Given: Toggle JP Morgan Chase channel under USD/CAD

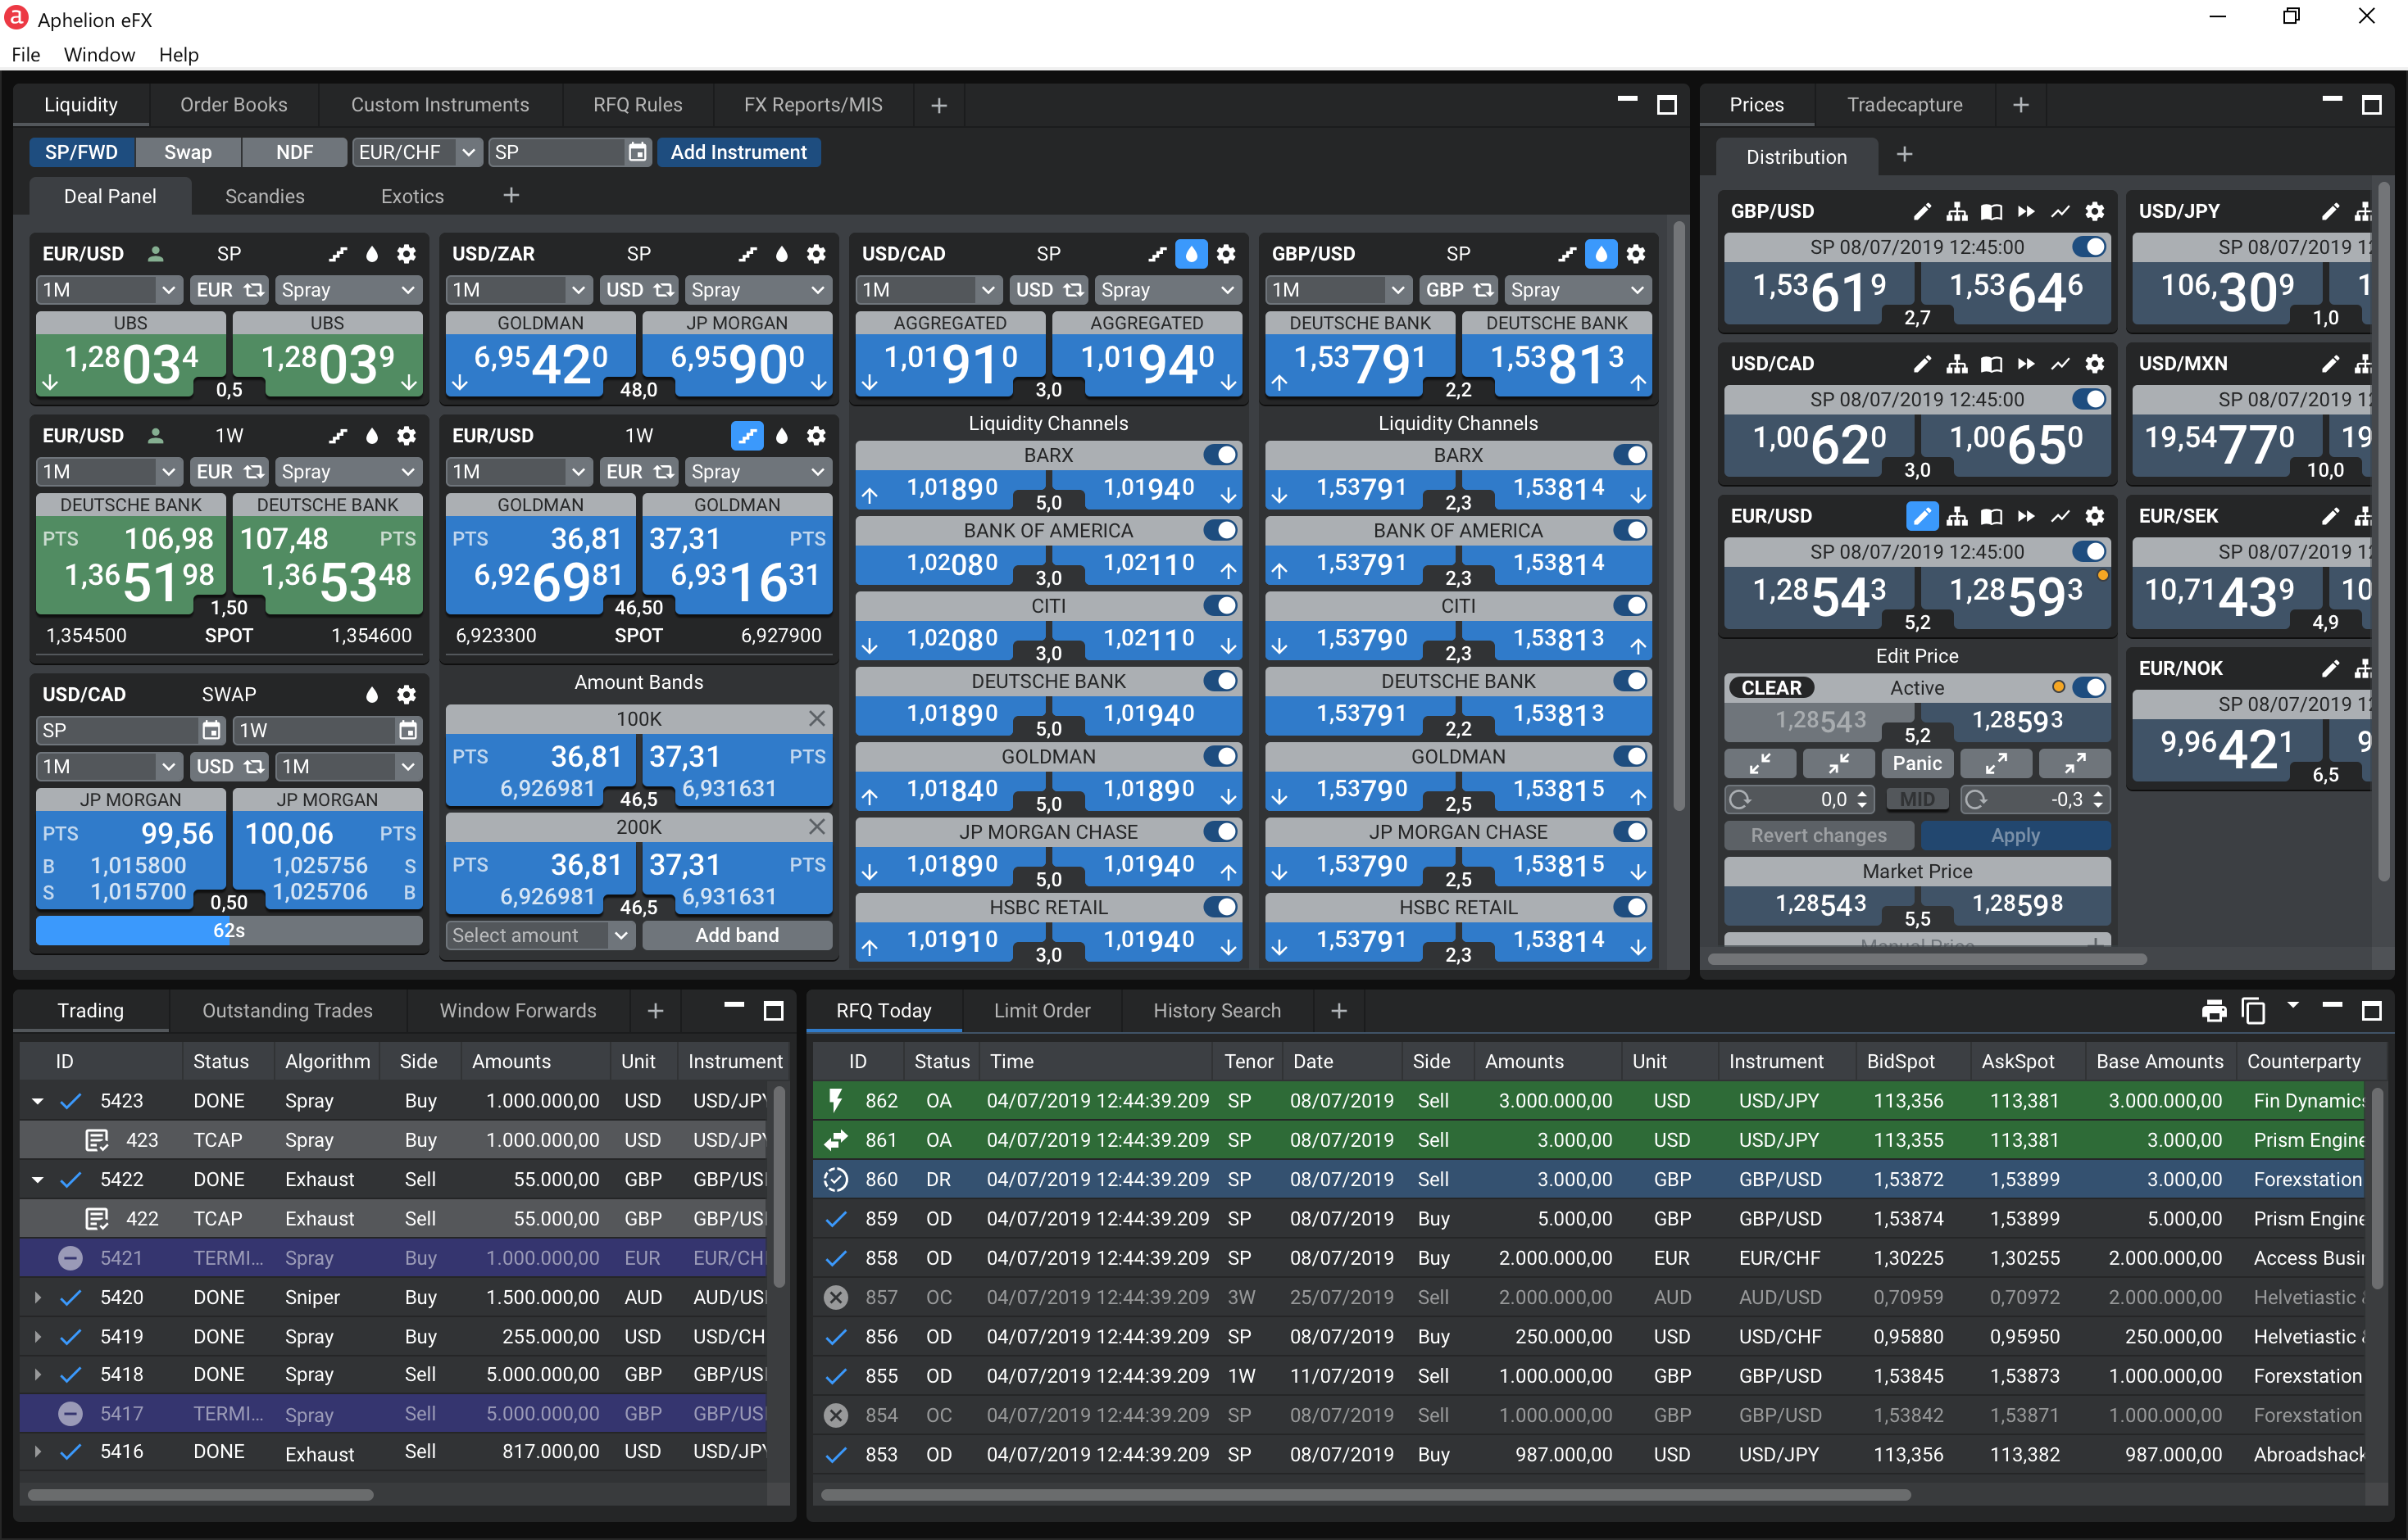Looking at the screenshot, I should (1220, 832).
